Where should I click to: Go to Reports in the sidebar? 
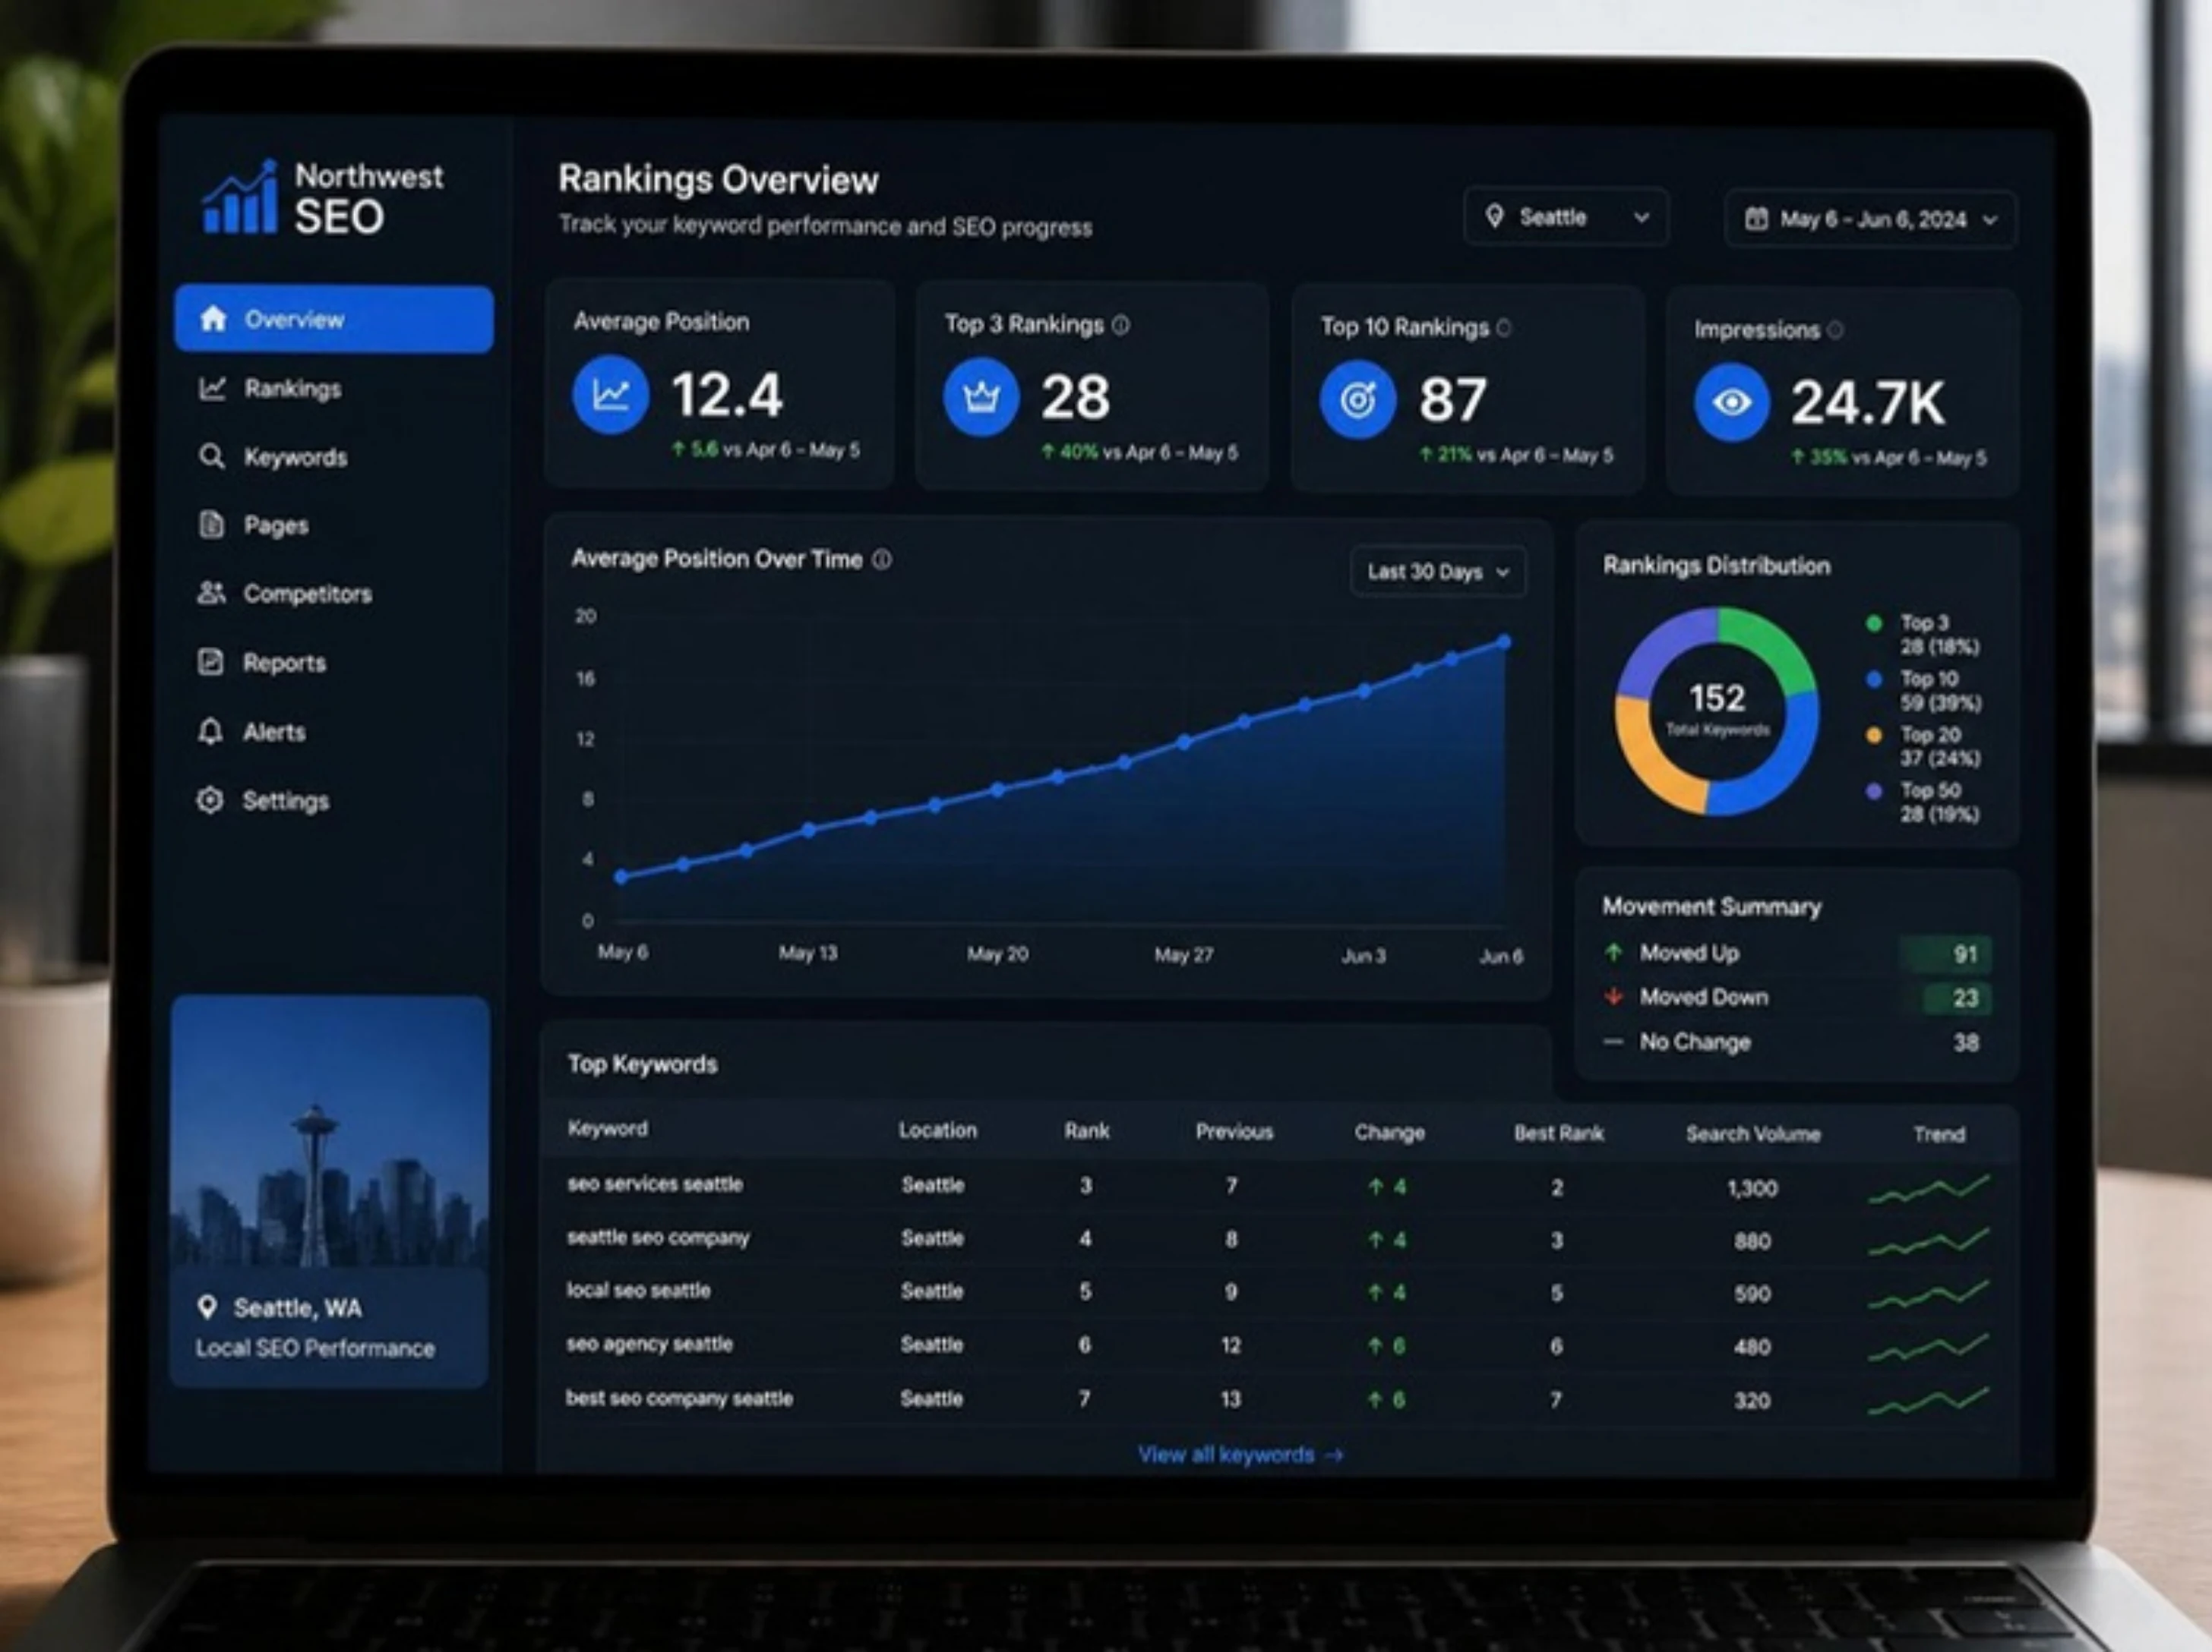284,663
